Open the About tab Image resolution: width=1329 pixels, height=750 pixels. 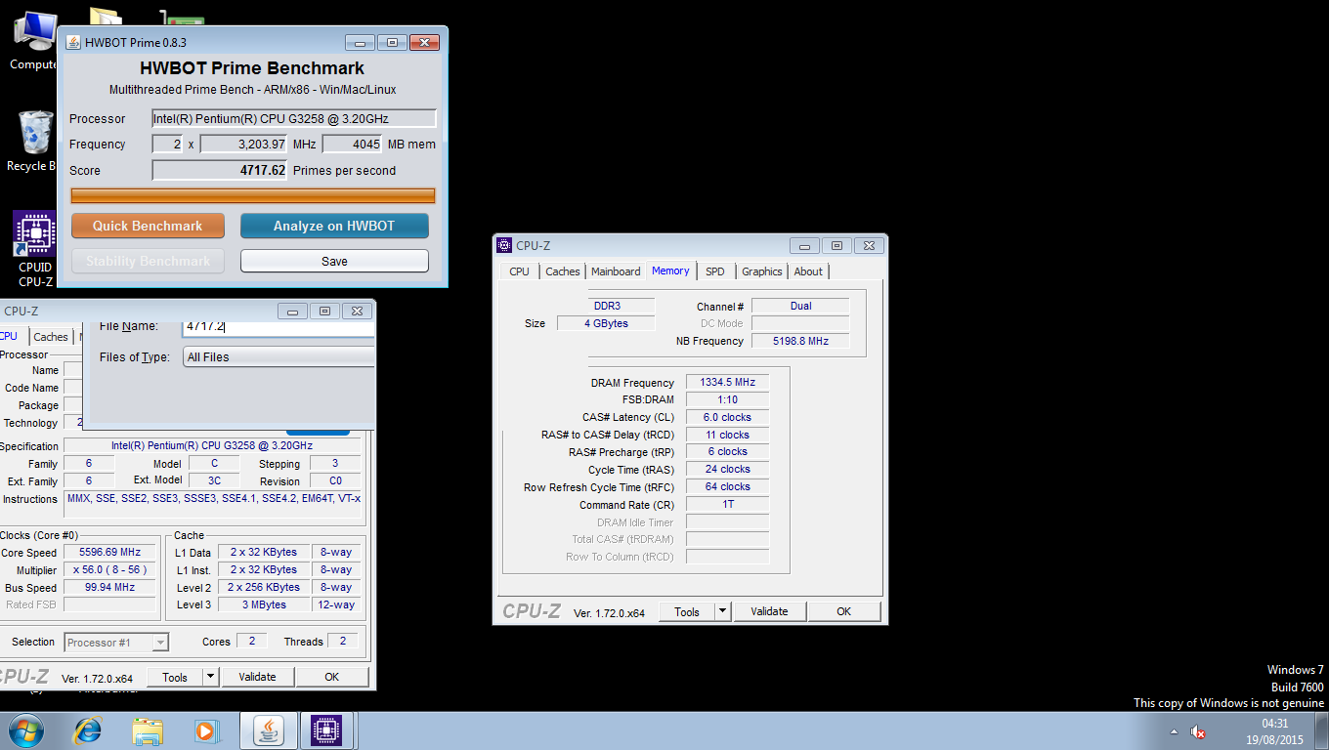point(808,271)
